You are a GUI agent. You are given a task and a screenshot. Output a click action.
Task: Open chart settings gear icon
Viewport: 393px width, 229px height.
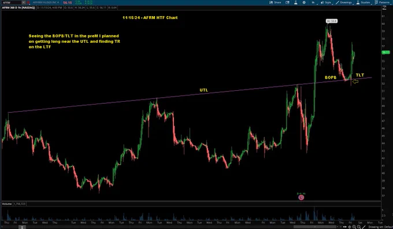click(x=304, y=2)
